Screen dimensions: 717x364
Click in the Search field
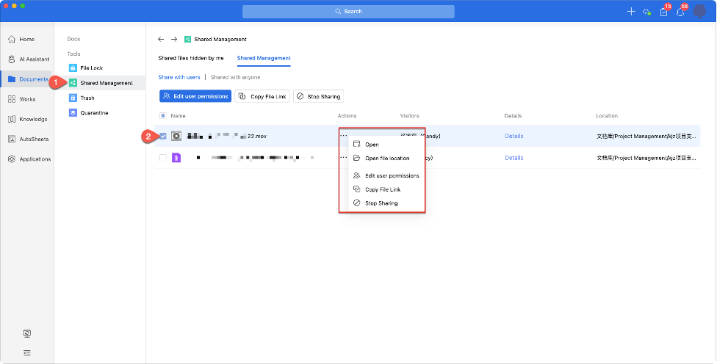pyautogui.click(x=348, y=12)
